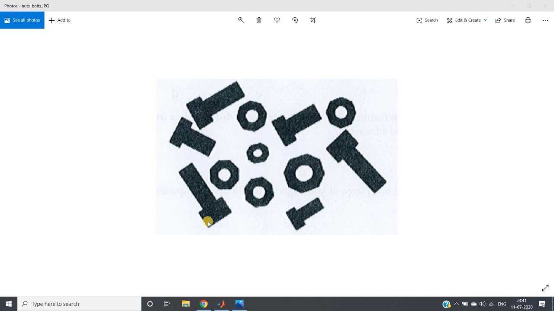
Task: Show hidden system tray icons
Action: pyautogui.click(x=456, y=304)
